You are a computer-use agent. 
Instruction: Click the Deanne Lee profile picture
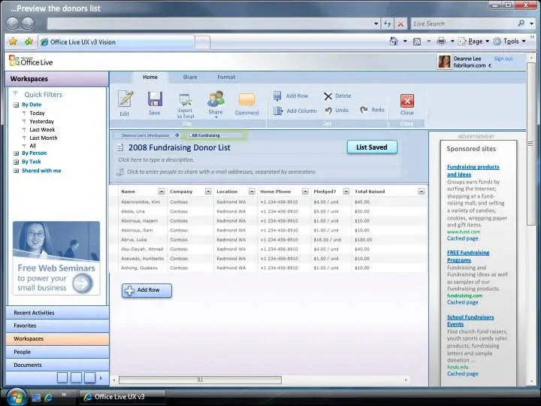(x=444, y=62)
